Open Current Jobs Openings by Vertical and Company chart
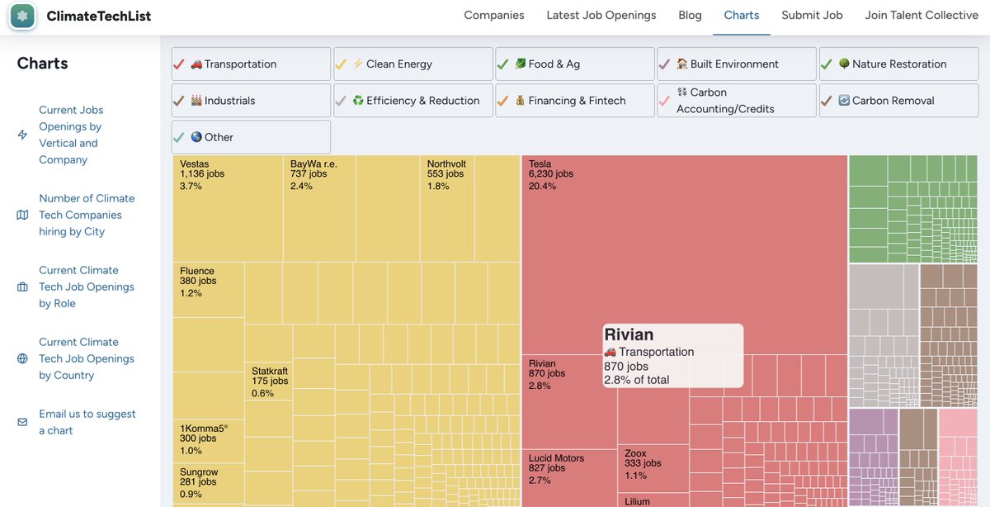Image resolution: width=990 pixels, height=507 pixels. [x=70, y=135]
